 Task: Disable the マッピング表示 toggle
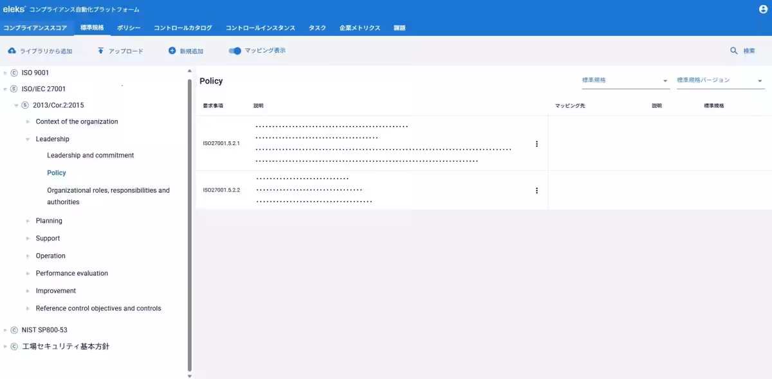pyautogui.click(x=234, y=50)
